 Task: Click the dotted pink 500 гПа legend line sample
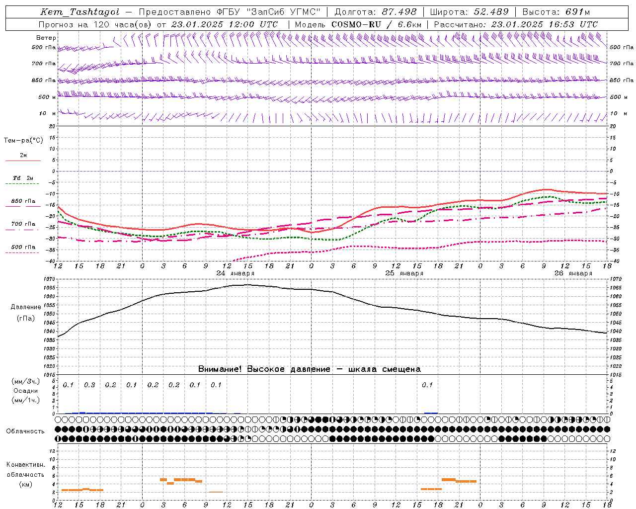[22, 253]
